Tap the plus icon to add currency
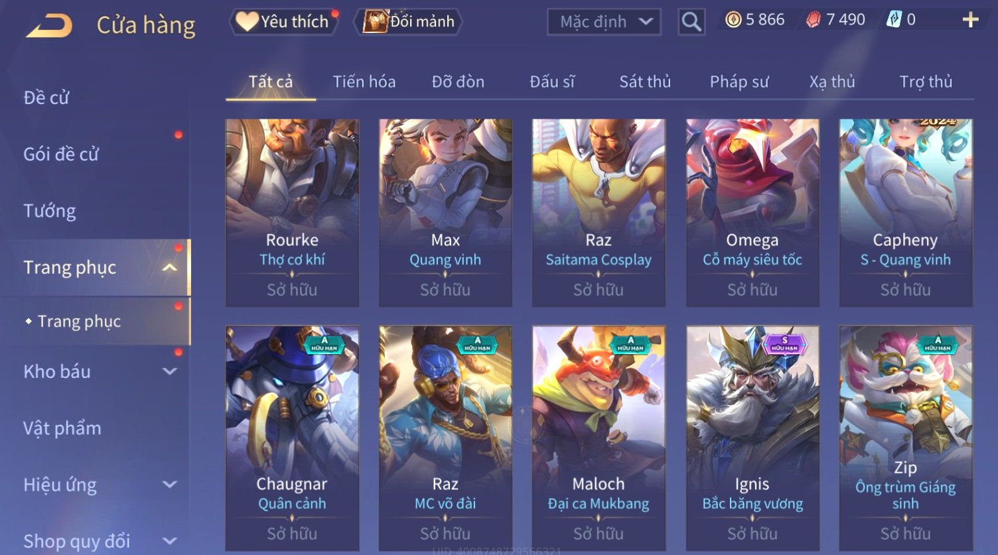Image resolution: width=998 pixels, height=555 pixels. (970, 20)
